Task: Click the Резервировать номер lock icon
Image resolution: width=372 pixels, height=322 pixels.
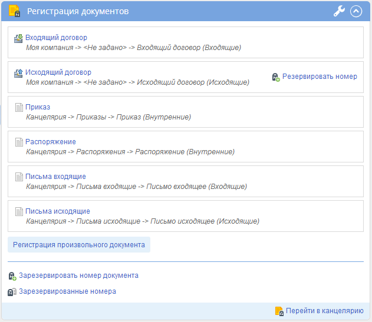Action: pos(276,77)
